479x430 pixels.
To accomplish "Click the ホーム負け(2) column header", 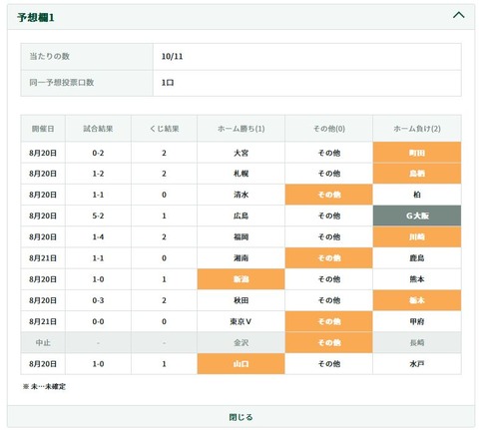I will pyautogui.click(x=417, y=129).
